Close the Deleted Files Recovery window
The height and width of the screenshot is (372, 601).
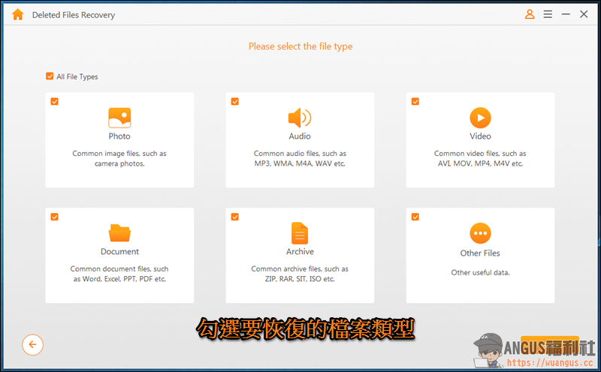click(x=584, y=14)
